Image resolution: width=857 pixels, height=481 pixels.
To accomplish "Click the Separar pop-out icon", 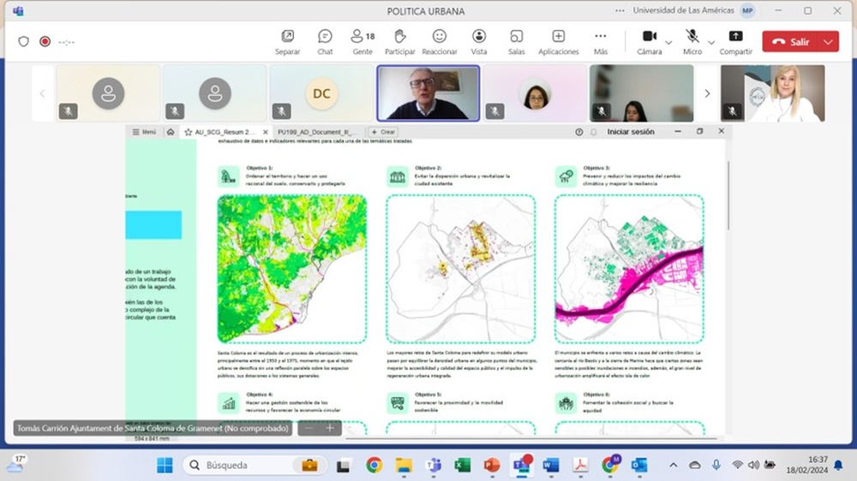I will pyautogui.click(x=287, y=41).
